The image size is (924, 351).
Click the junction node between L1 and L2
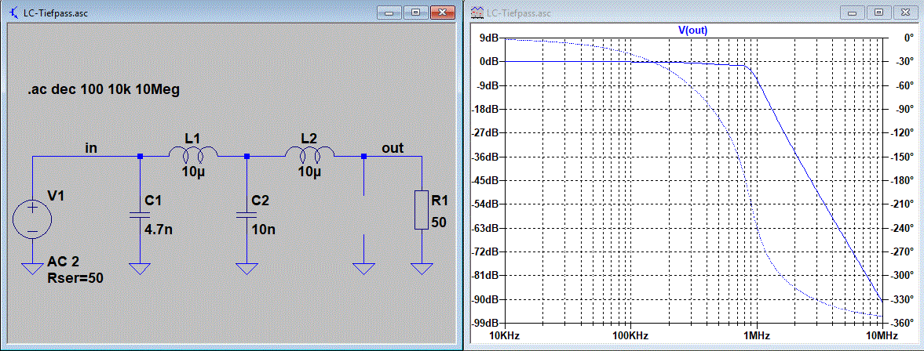click(247, 157)
